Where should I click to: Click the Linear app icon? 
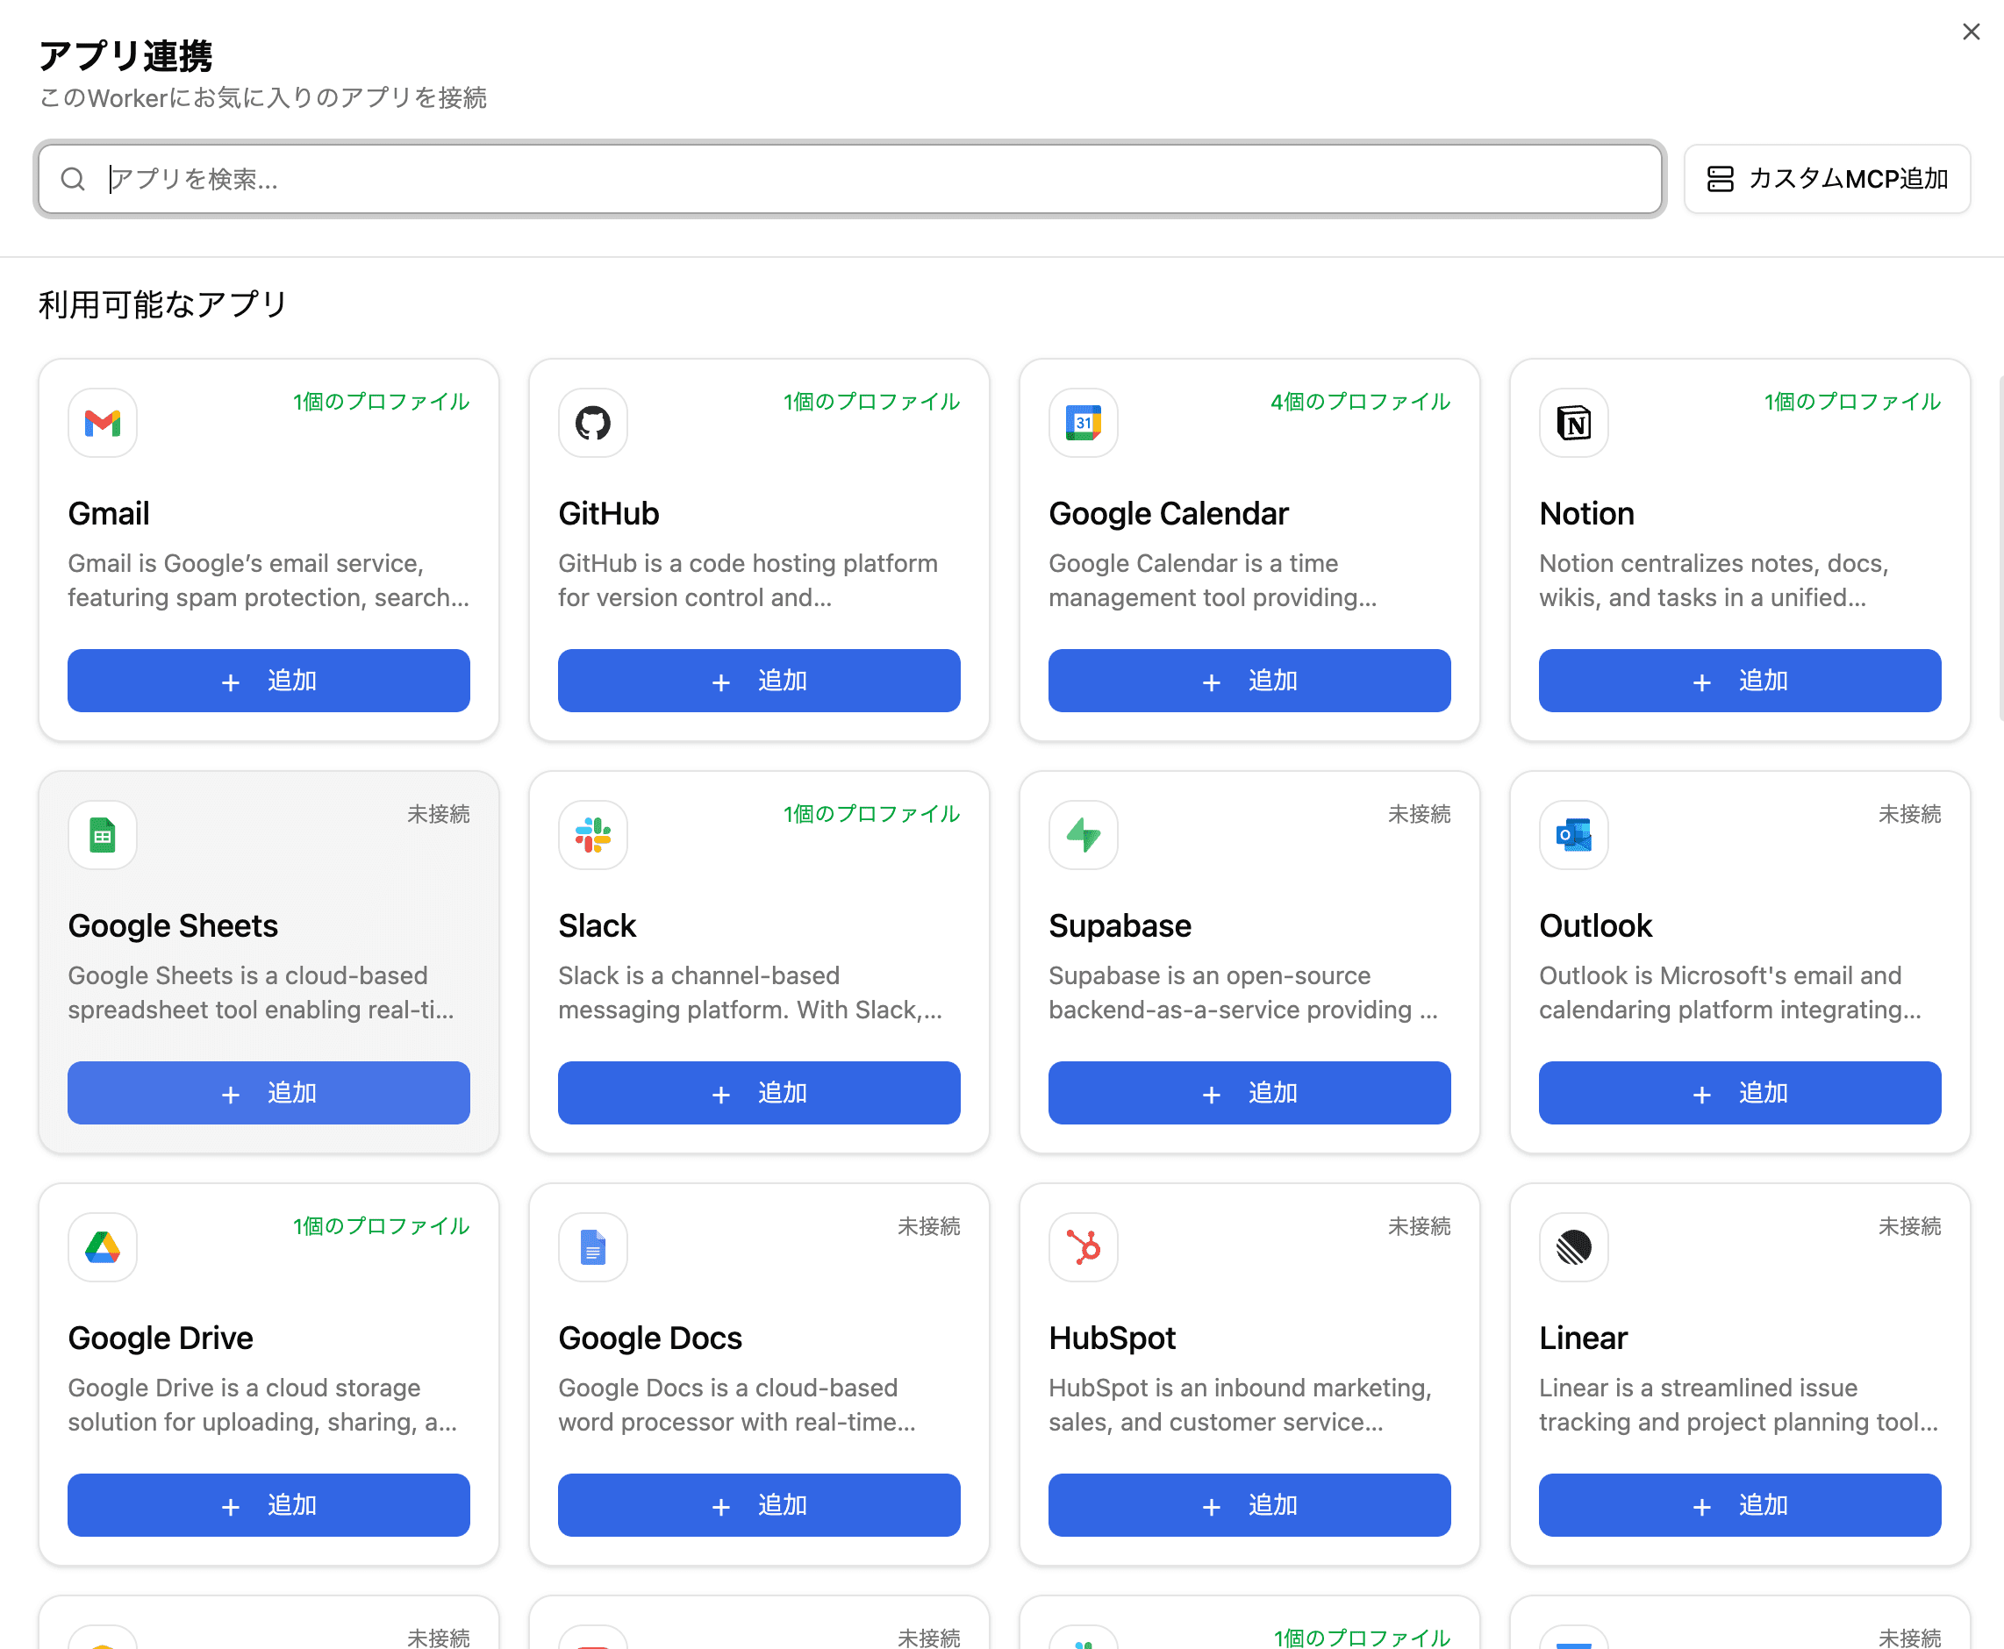click(1572, 1247)
